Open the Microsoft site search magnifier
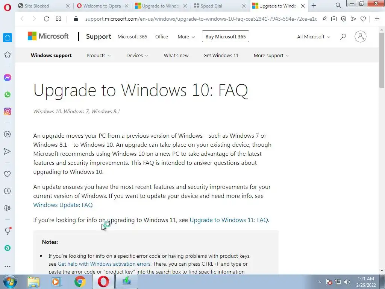 (x=343, y=37)
